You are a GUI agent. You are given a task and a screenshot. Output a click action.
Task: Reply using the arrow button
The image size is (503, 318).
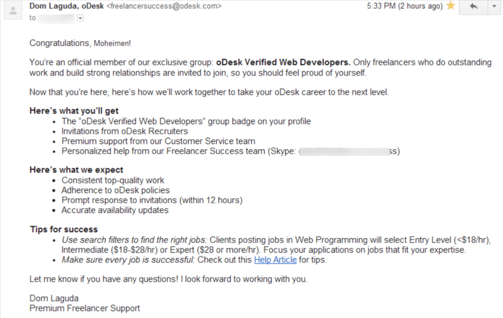(x=473, y=7)
